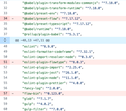Expand hidden lines with the expand icon
Image resolution: width=126 pixels, height=111 pixels.
coord(5,40)
